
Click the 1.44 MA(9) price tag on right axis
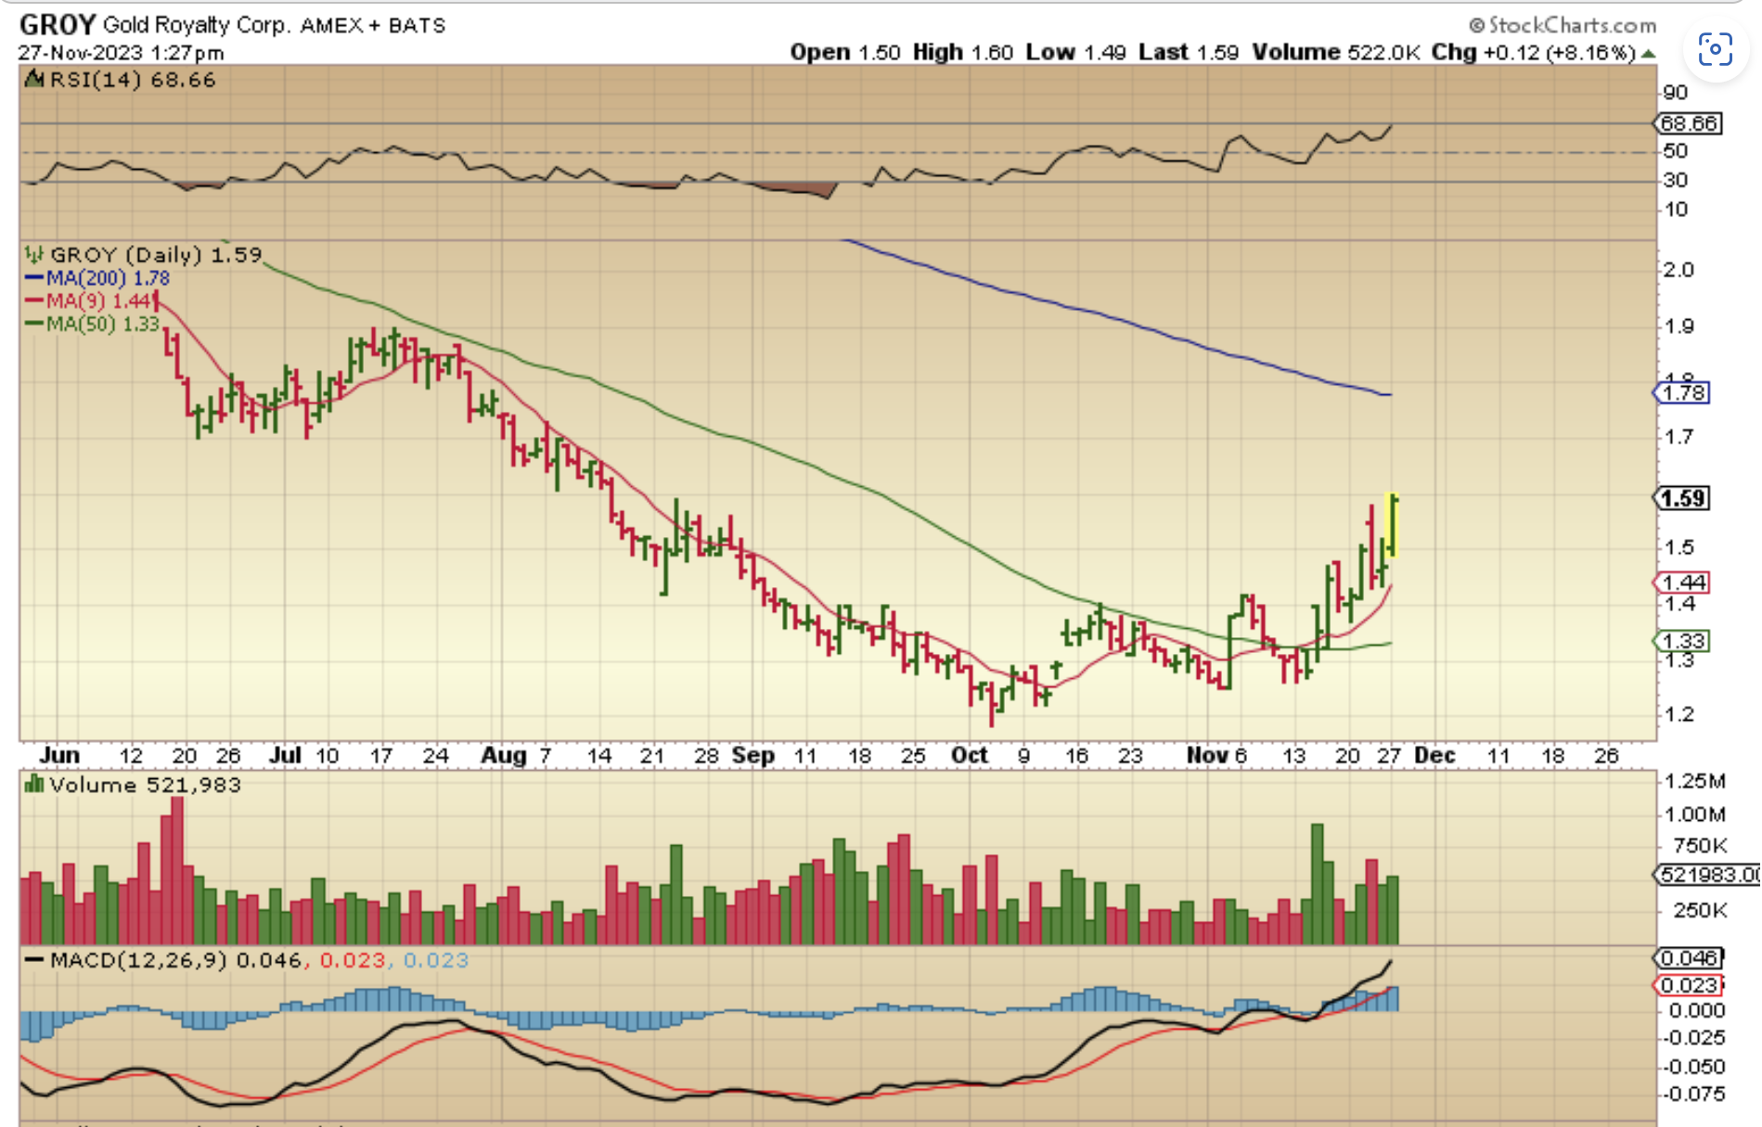point(1682,583)
